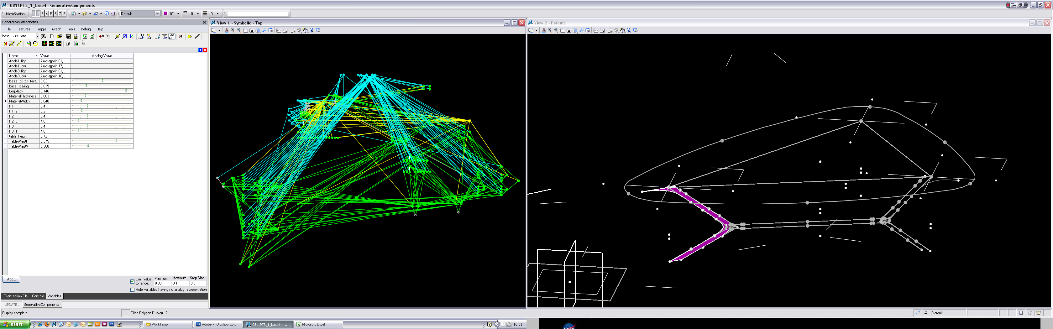The image size is (1053, 329).
Task: Toggle view number 2 button
Action: (x=38, y=13)
